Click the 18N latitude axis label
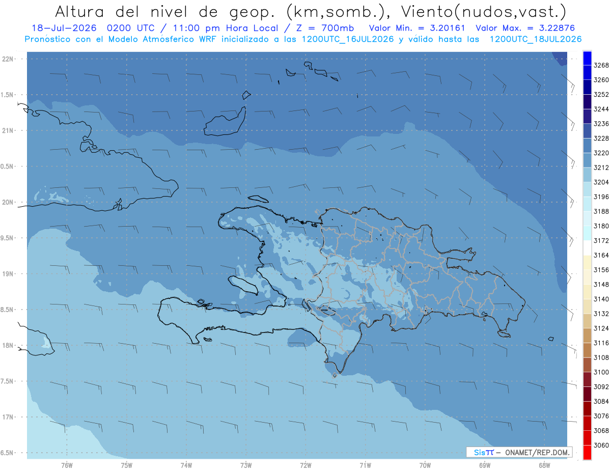 coord(9,345)
